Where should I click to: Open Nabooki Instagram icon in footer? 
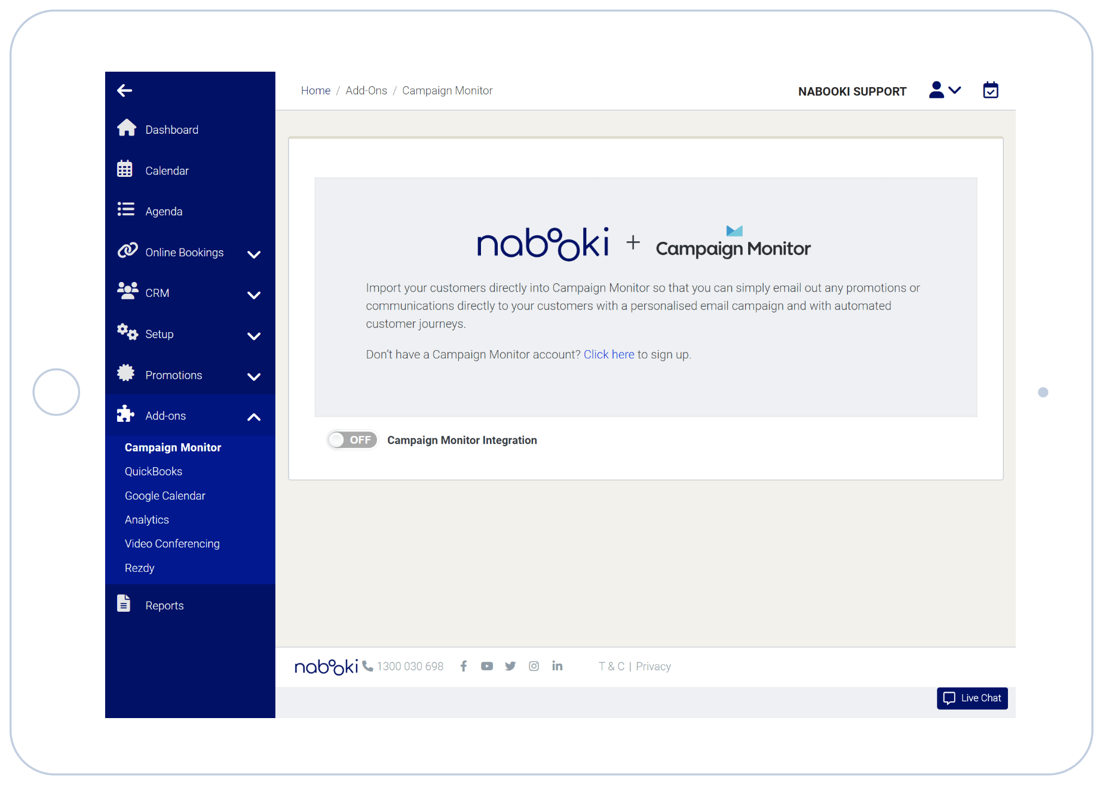coord(534,666)
